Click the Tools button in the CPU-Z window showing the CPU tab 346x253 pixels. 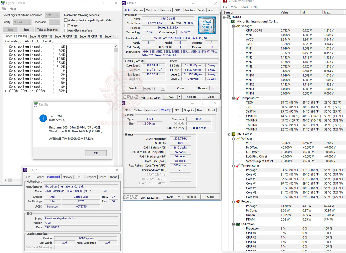tap(170, 97)
